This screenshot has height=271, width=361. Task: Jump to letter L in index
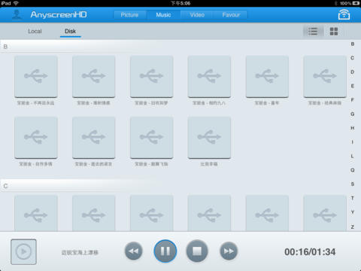coord(353,156)
